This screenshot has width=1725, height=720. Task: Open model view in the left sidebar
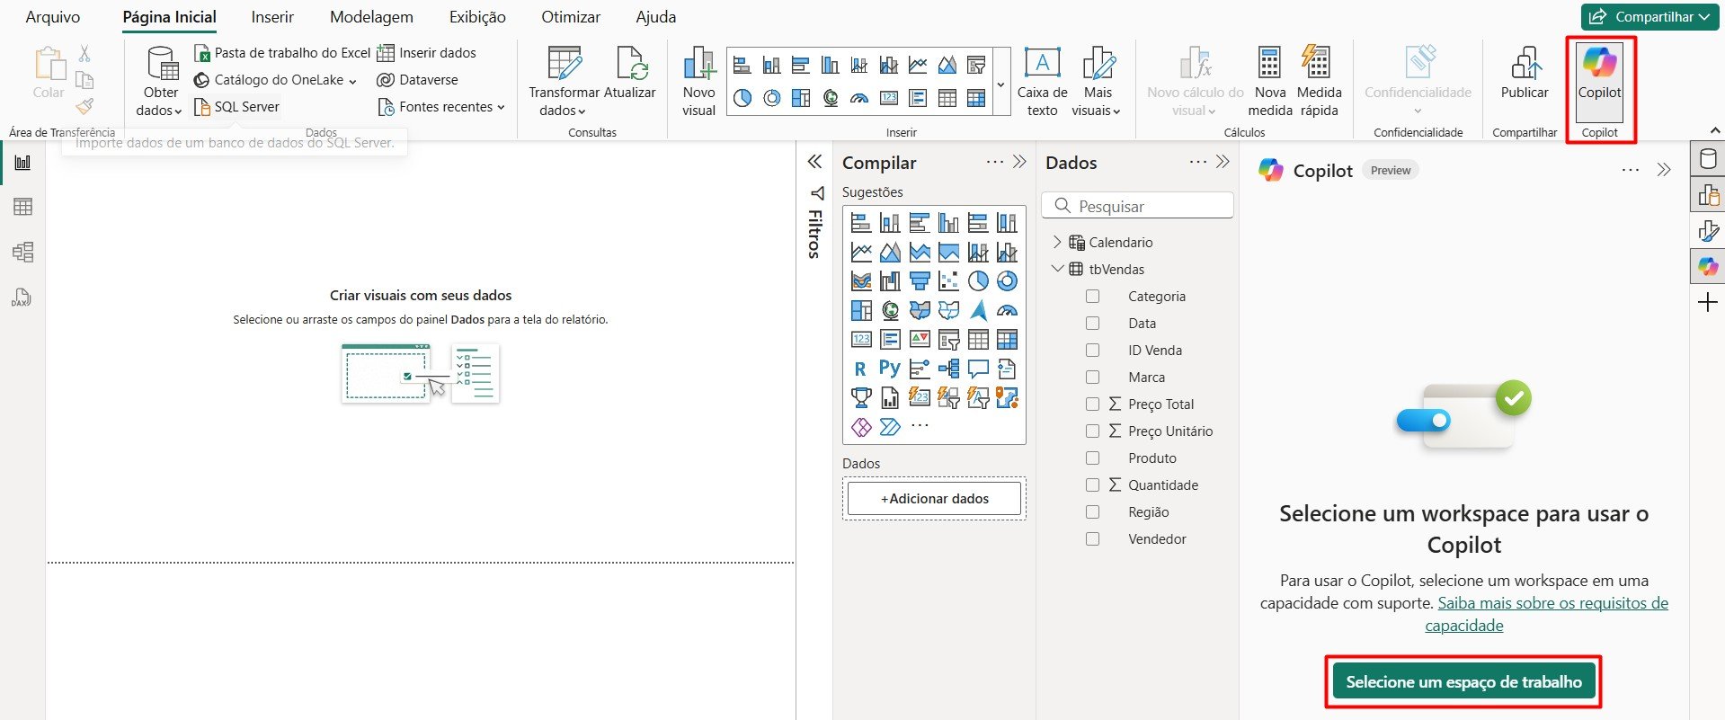[x=22, y=252]
